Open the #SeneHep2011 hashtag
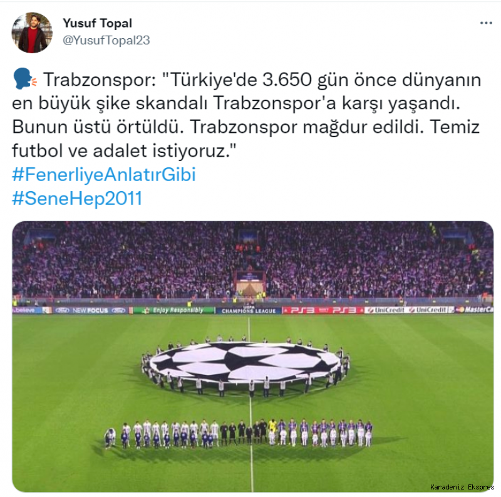The height and width of the screenshot is (497, 501). pos(77,198)
